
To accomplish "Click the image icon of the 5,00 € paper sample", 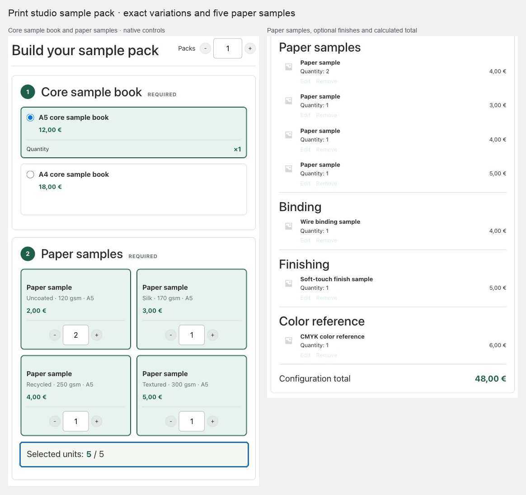I will (288, 169).
